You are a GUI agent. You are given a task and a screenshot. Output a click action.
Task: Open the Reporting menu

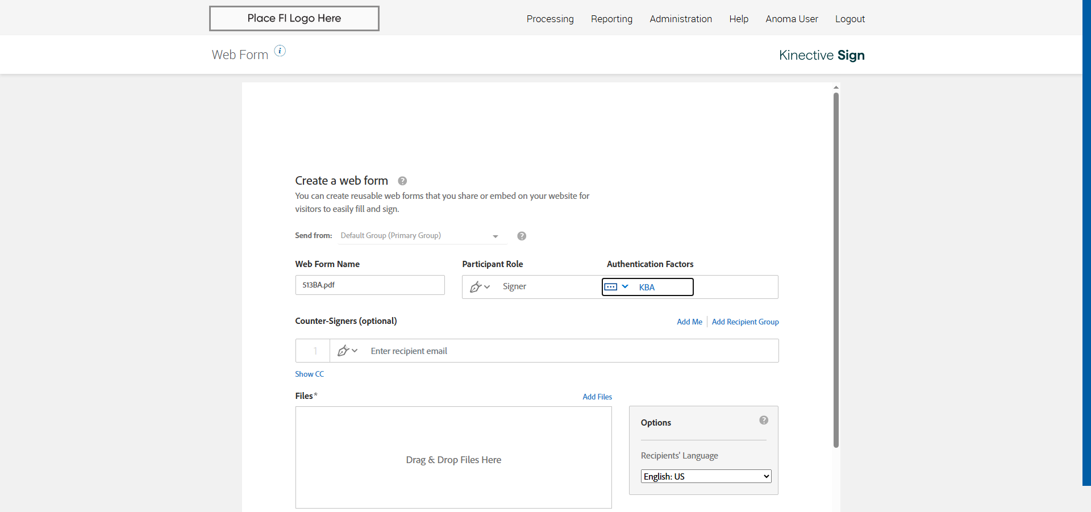(x=611, y=19)
